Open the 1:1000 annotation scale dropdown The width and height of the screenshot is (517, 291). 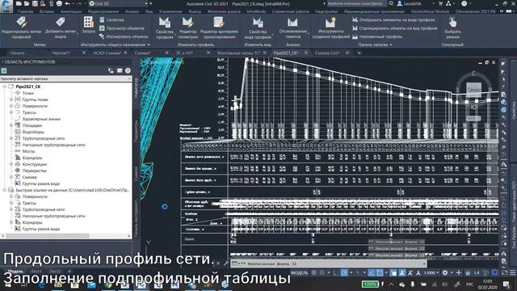(x=431, y=272)
